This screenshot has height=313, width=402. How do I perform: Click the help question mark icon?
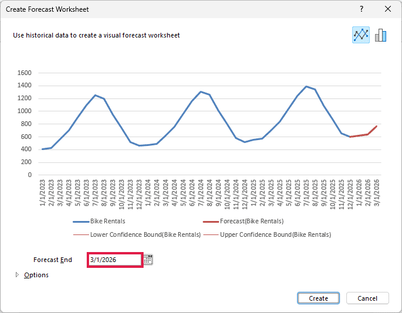tap(362, 9)
